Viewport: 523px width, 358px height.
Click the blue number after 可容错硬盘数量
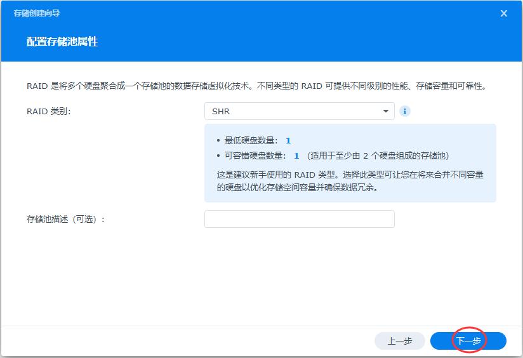click(x=296, y=156)
